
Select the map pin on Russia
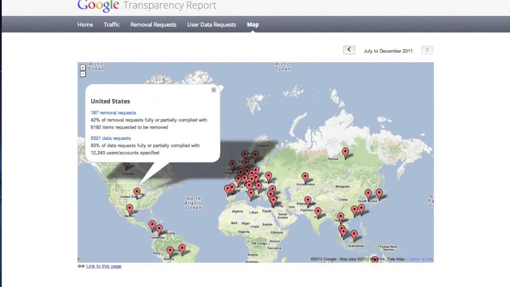345,153
